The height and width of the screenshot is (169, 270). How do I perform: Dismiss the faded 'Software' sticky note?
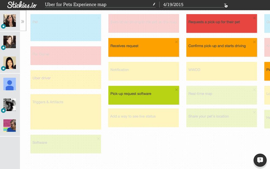coord(98,139)
